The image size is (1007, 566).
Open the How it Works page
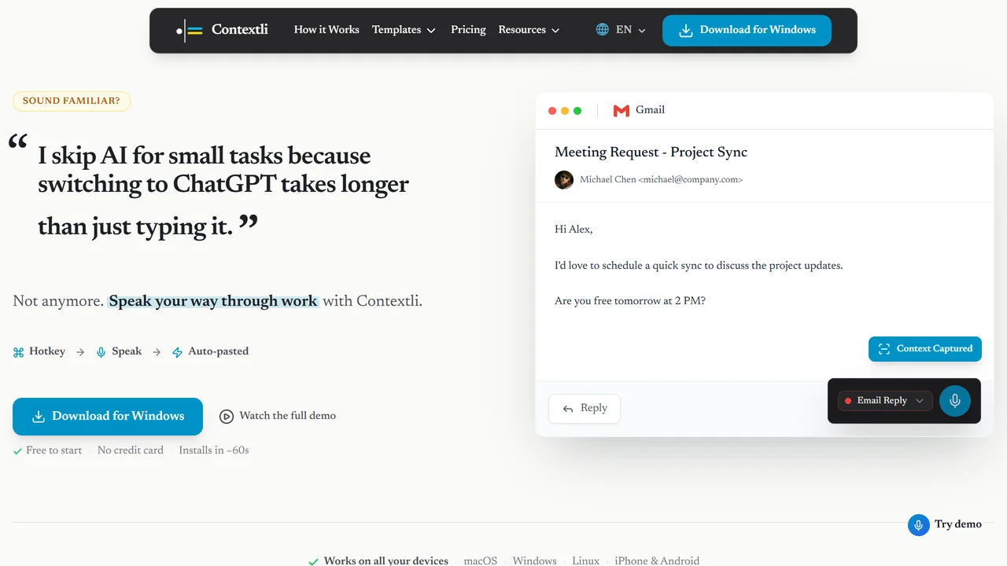point(326,30)
